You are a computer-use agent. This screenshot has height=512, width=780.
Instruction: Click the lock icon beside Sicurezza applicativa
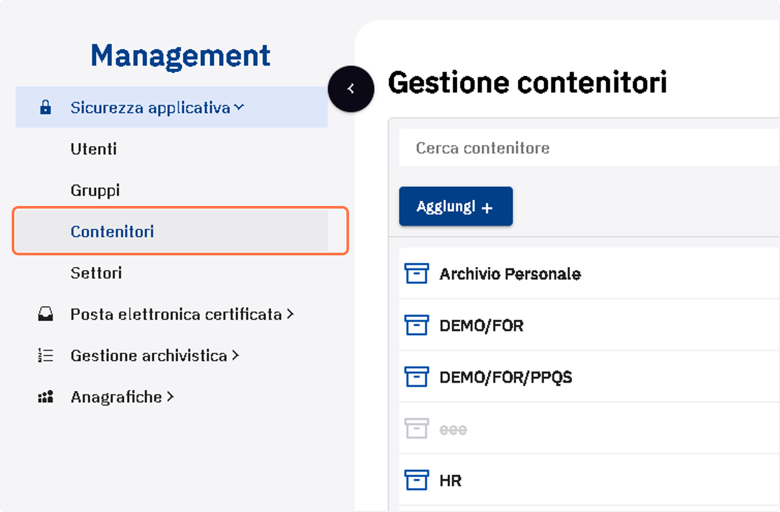point(45,108)
